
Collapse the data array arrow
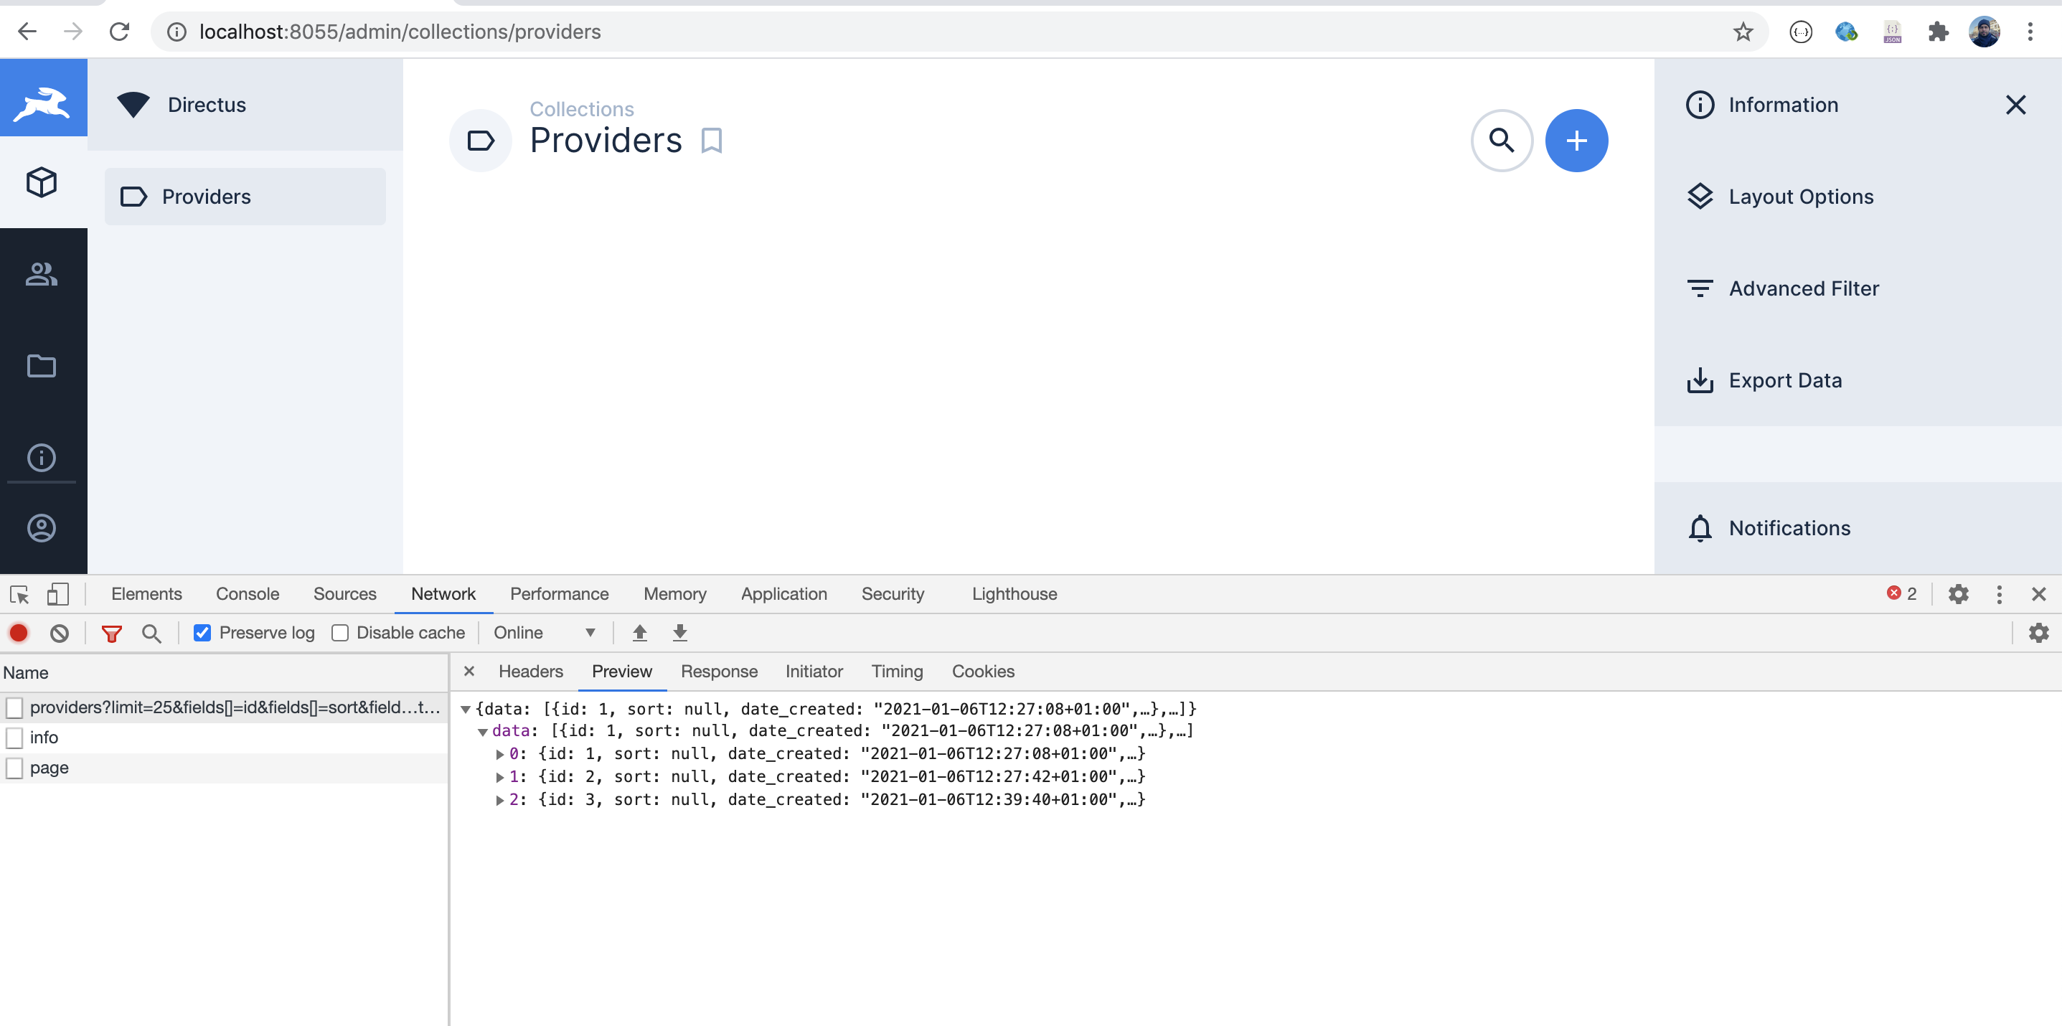point(483,732)
